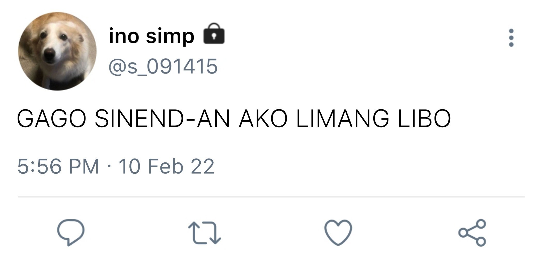Viewport: 543px width, 267px height.
Task: Tap the speech bubble comment icon
Action: point(71,232)
